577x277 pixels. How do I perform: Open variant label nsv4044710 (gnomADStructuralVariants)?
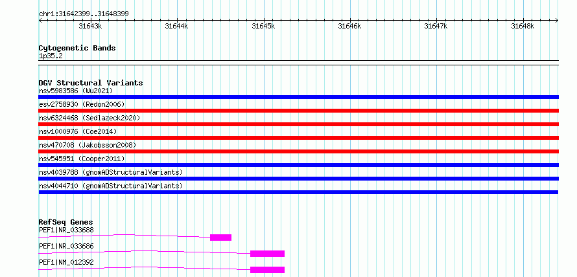pos(111,186)
